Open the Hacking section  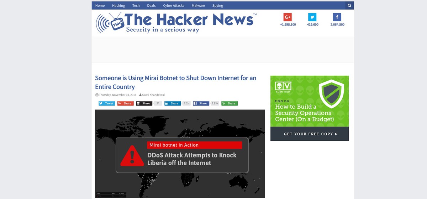tap(118, 6)
